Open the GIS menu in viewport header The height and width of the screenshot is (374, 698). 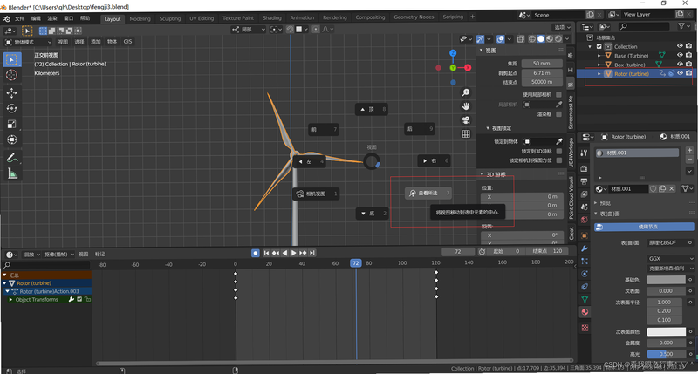pos(127,41)
